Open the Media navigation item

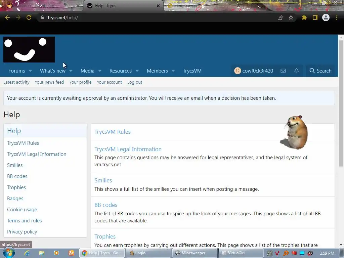(87, 71)
